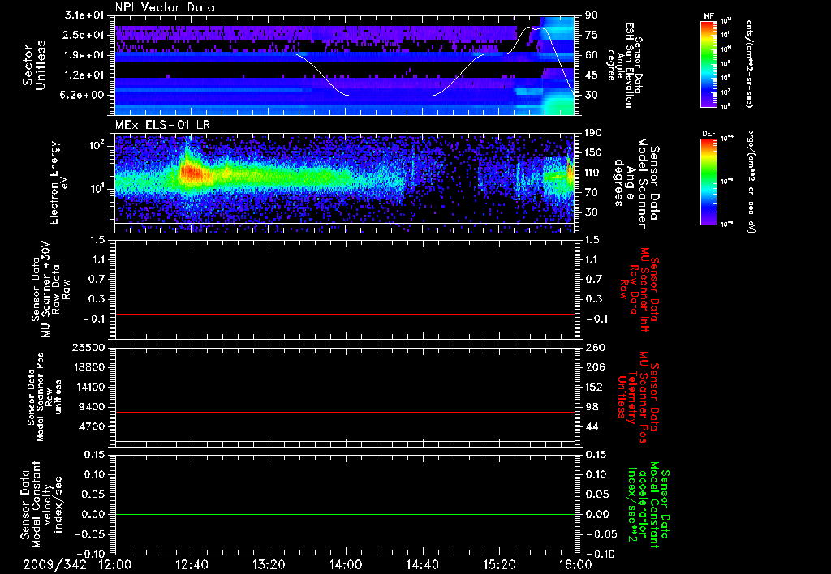Click the red line in MU Scanner raw panel

pos(345,314)
